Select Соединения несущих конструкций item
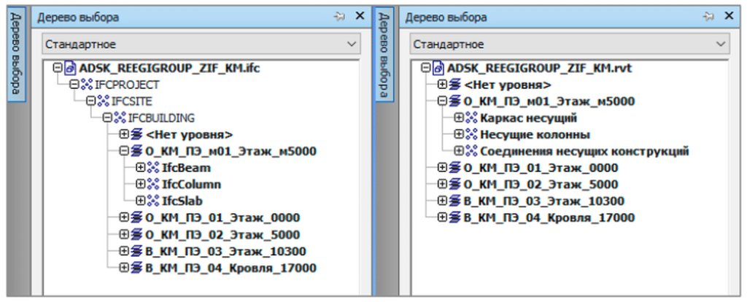This screenshot has height=302, width=747. [x=584, y=152]
